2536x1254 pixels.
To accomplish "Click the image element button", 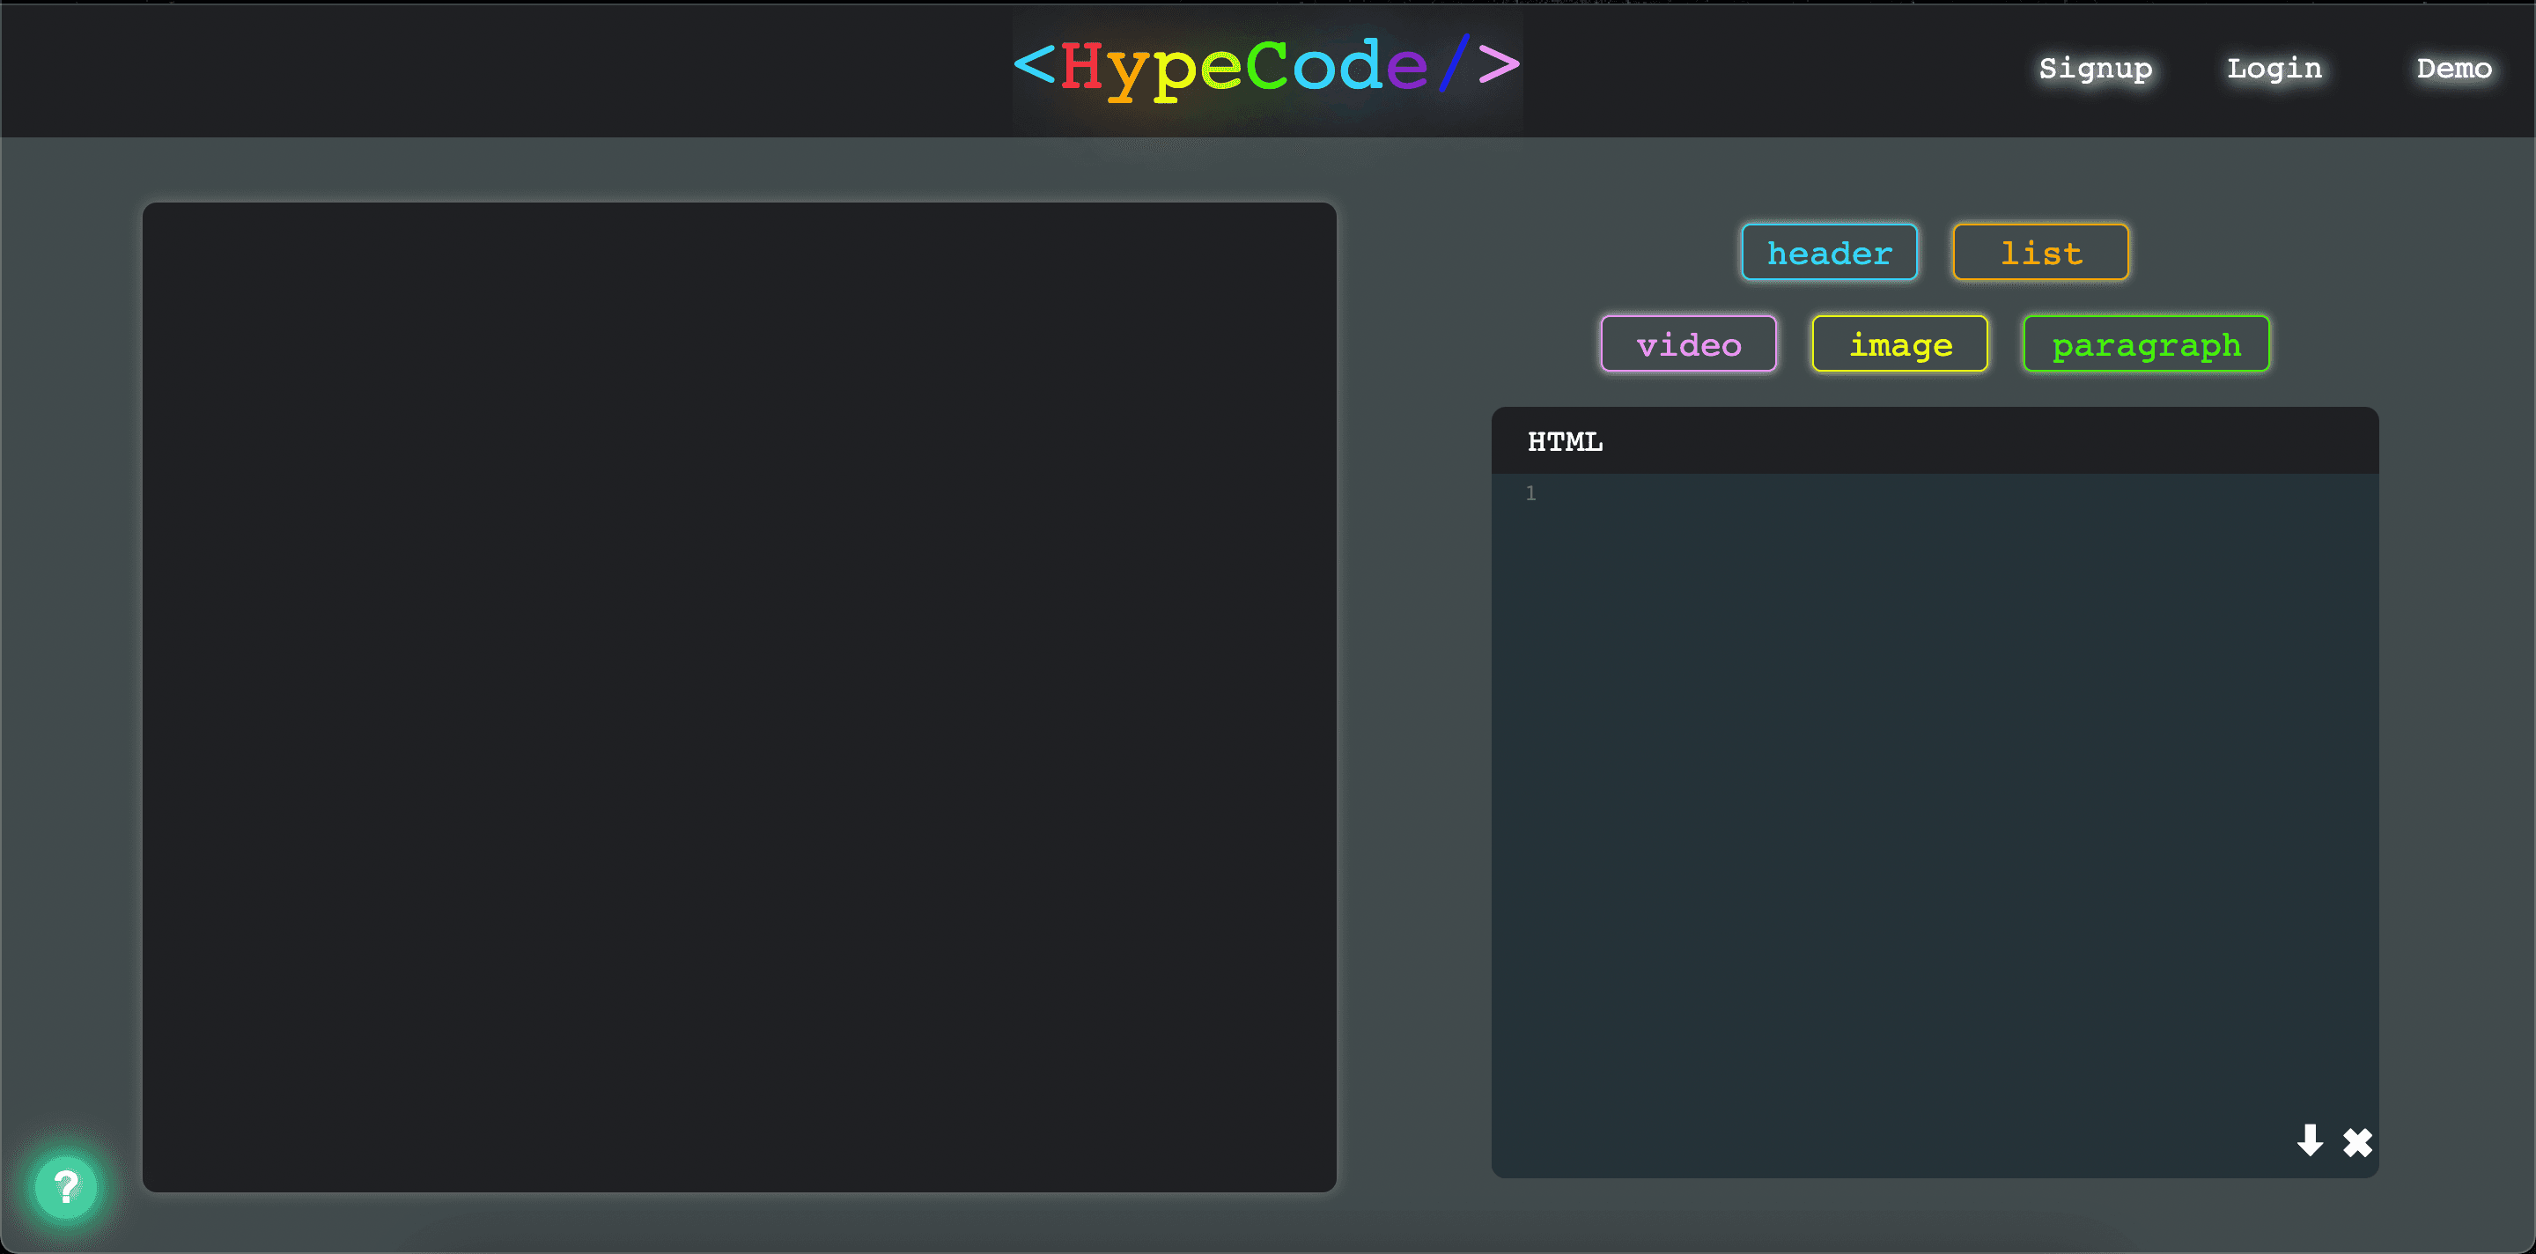I will pos(1900,344).
